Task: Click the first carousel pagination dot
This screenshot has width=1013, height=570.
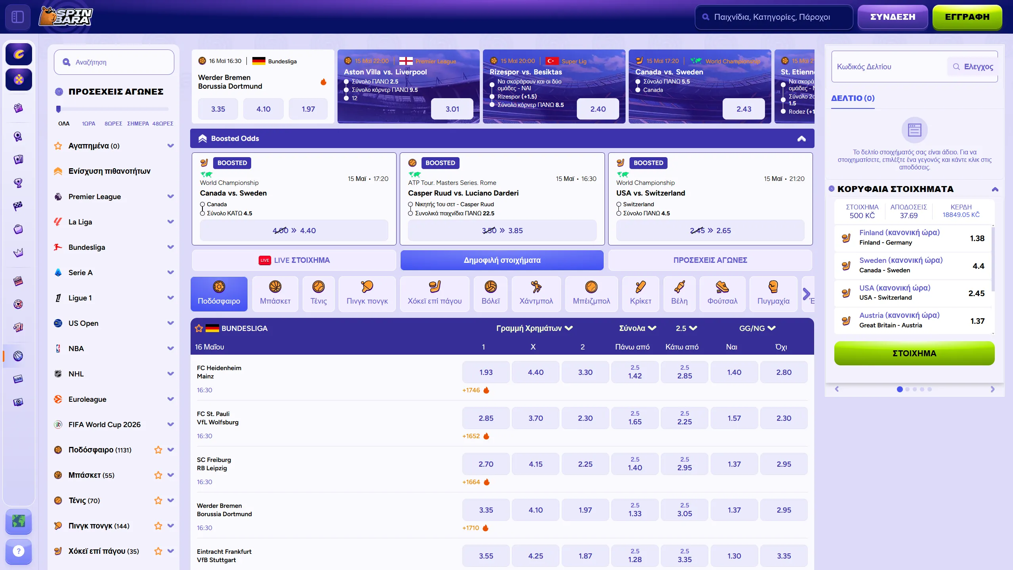Action: coord(900,389)
